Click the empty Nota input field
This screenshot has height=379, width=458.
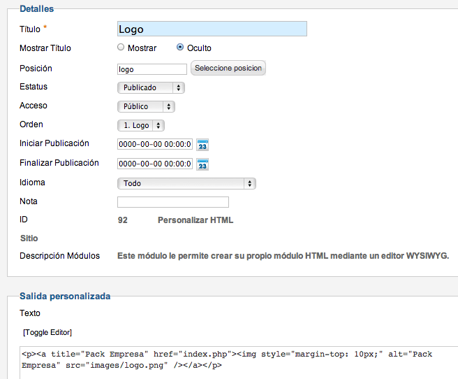pos(173,202)
